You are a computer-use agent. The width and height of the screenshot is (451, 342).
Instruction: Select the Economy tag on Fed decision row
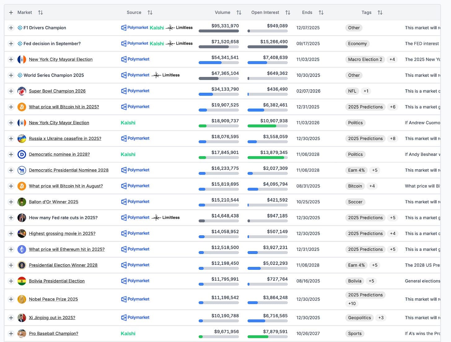click(x=357, y=43)
